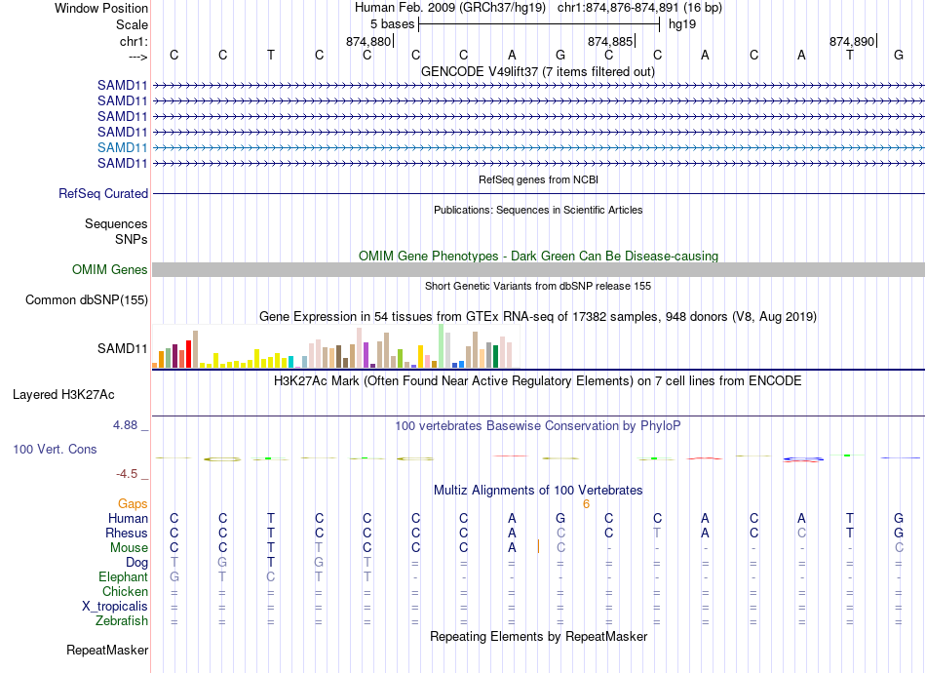Click the orange insertion bar in Mouse row
The height and width of the screenshot is (673, 926).
[x=538, y=546]
